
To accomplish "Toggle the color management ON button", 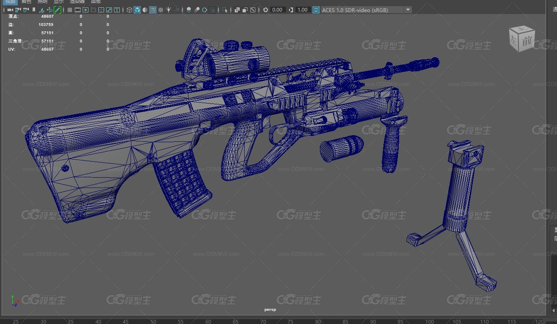I will [x=316, y=9].
